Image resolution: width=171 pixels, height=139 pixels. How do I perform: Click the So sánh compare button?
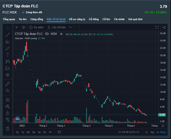click(36, 27)
